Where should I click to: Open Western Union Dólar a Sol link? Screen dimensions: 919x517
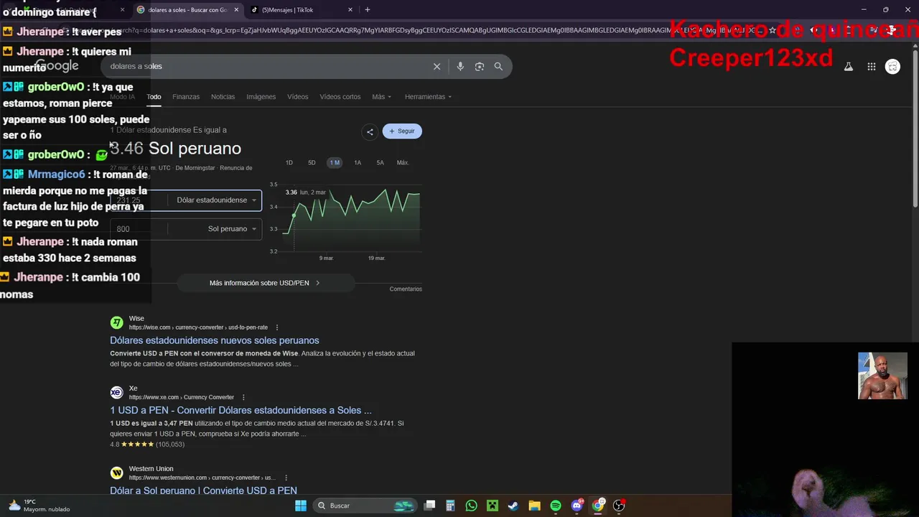pos(203,490)
